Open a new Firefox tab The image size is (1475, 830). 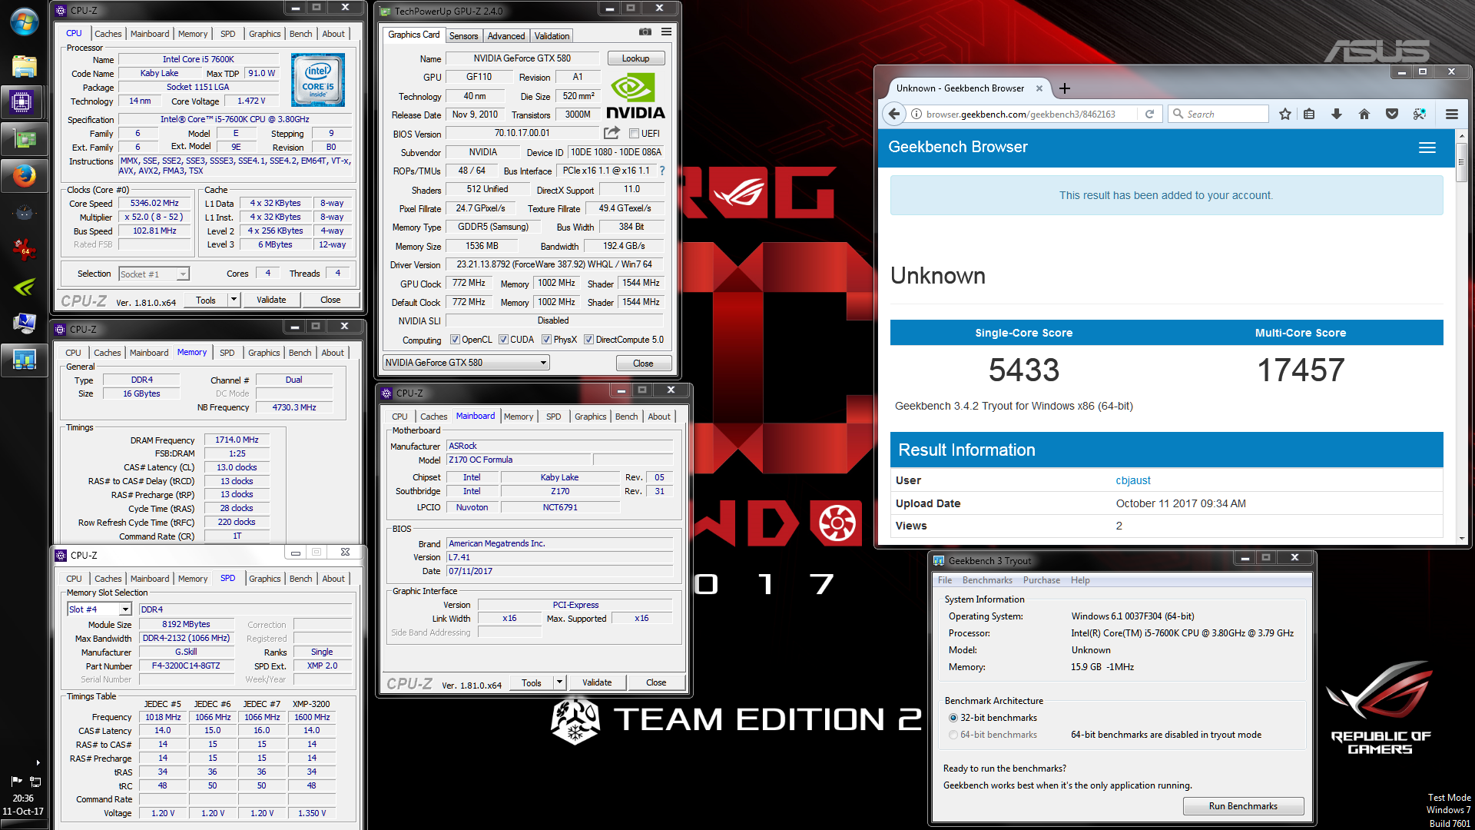pyautogui.click(x=1065, y=88)
